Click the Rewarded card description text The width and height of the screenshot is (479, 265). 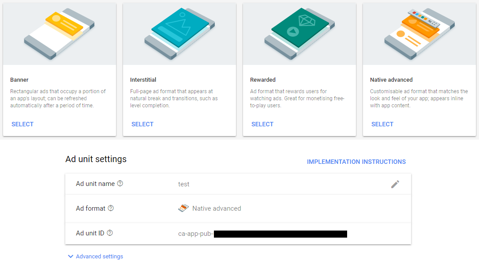coord(298,98)
